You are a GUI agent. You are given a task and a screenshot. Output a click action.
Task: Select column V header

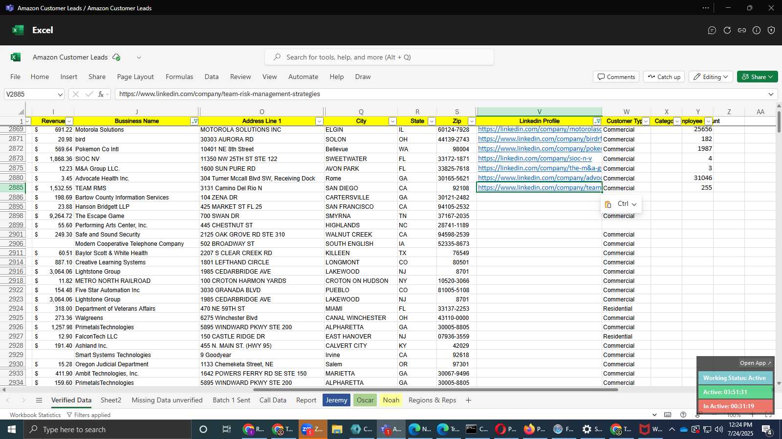tap(540, 112)
